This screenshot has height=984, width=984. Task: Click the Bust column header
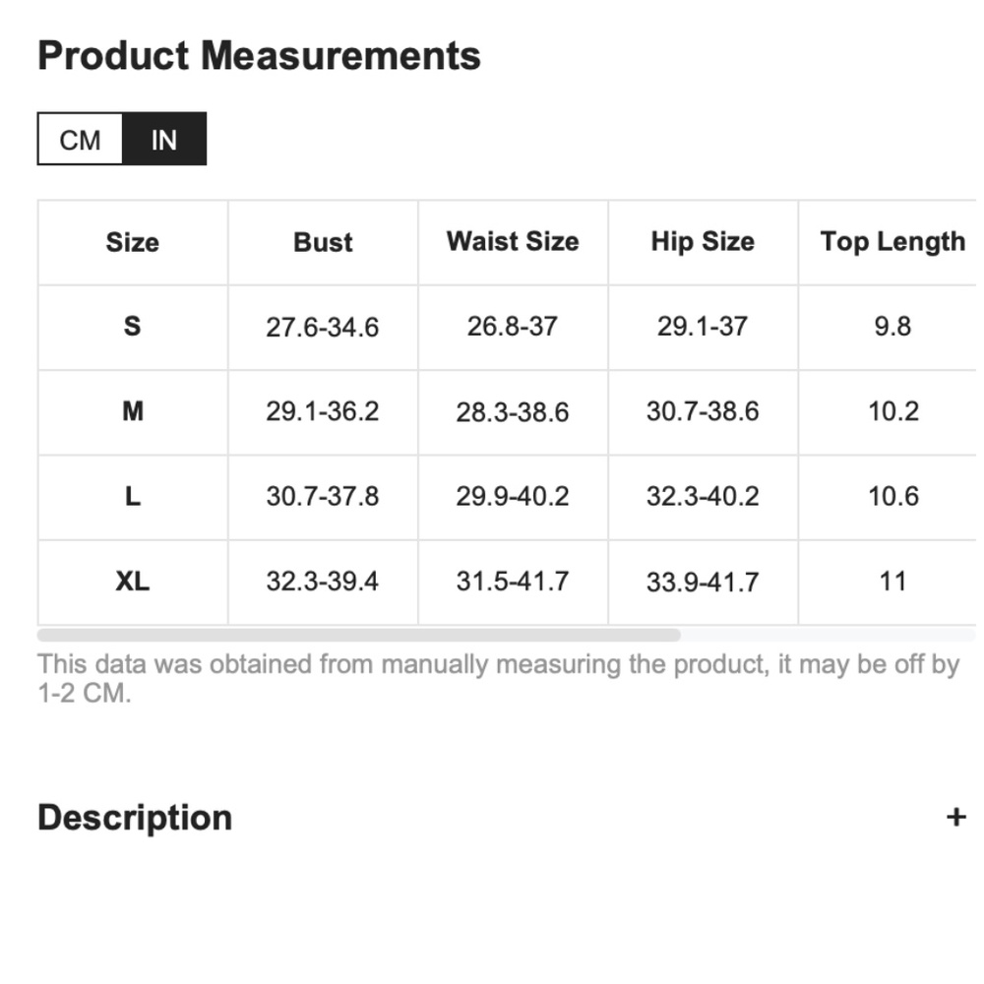tap(323, 242)
